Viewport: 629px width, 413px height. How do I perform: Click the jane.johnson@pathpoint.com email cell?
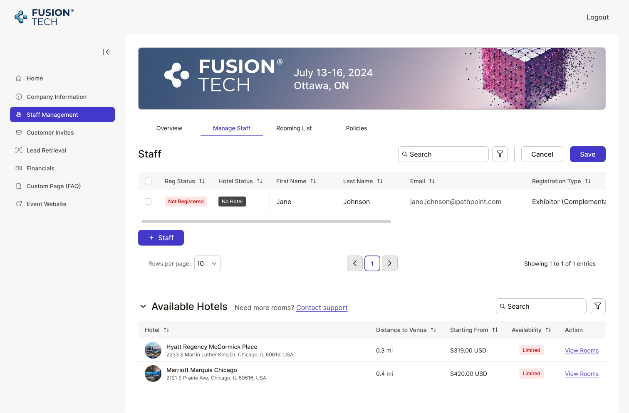tap(456, 202)
